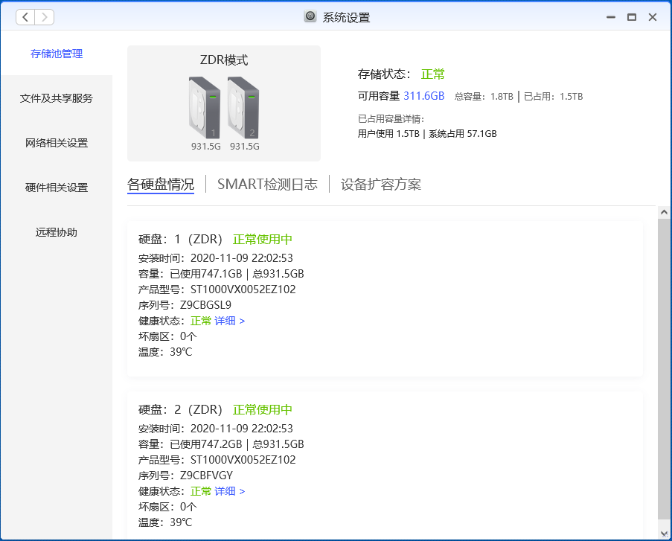The image size is (672, 541).
Task: Switch to the 各硬盘情况 tab
Action: click(x=161, y=185)
